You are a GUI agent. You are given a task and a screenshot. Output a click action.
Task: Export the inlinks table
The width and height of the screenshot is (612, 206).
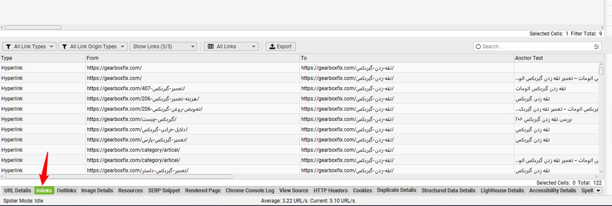280,46
